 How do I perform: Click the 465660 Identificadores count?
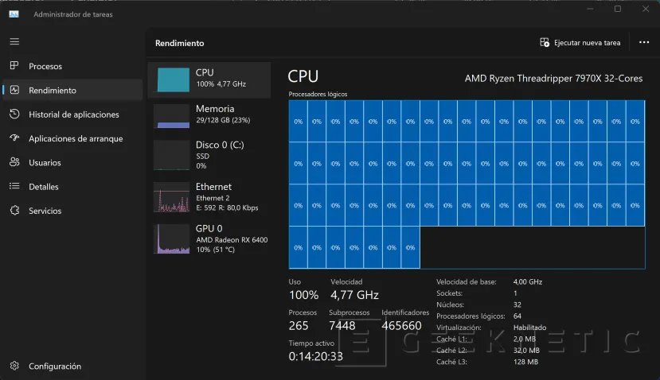(x=401, y=326)
